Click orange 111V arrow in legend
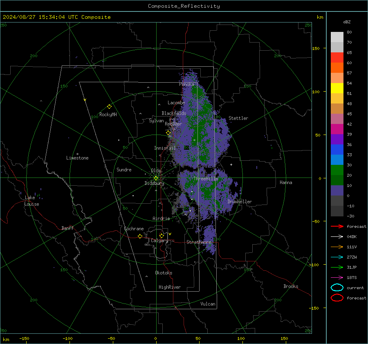The height and width of the screenshot is (344, 368). tap(337, 247)
